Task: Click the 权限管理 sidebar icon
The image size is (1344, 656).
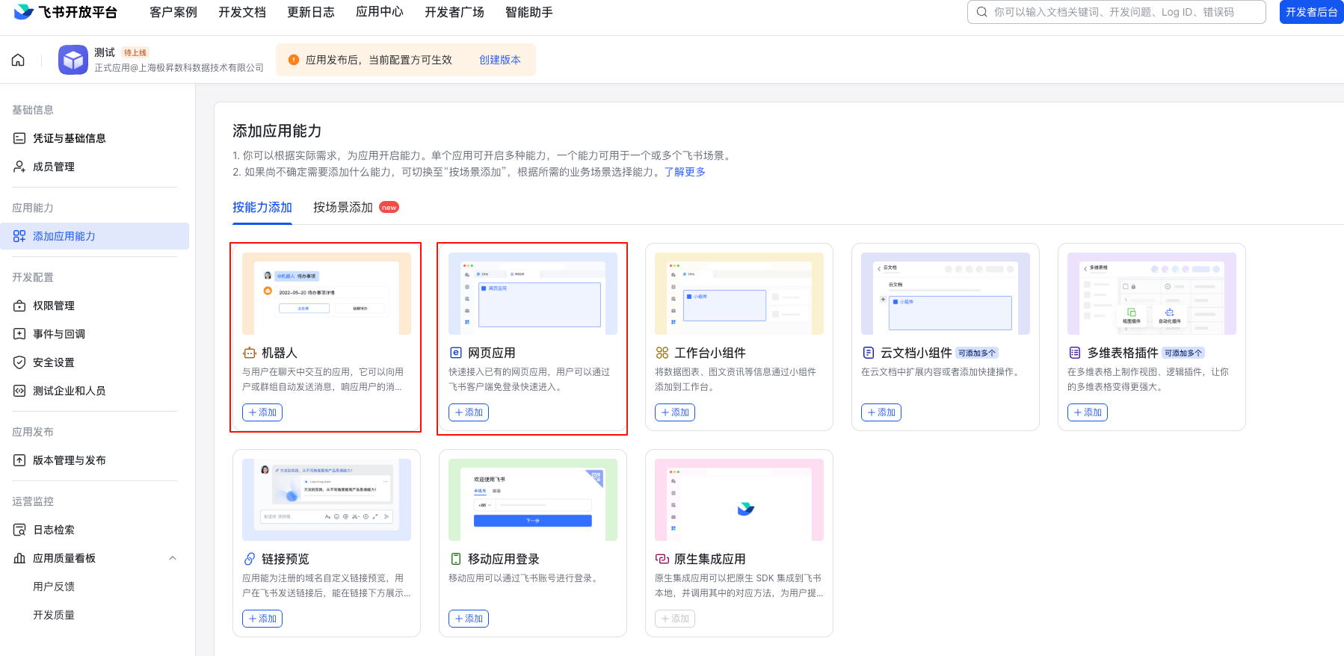Action: (19, 306)
